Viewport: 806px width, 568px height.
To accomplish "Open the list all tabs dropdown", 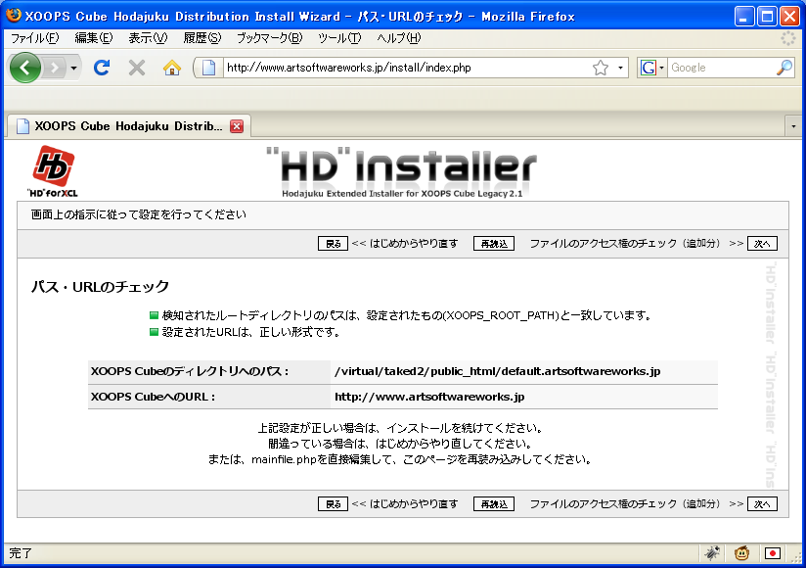I will [x=793, y=126].
